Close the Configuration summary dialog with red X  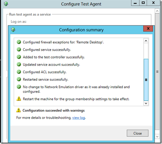click(148, 29)
